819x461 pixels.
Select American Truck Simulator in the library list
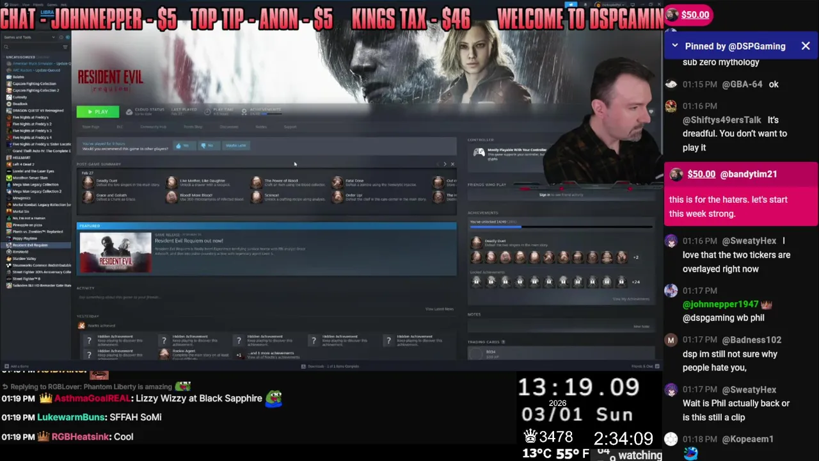coord(39,63)
